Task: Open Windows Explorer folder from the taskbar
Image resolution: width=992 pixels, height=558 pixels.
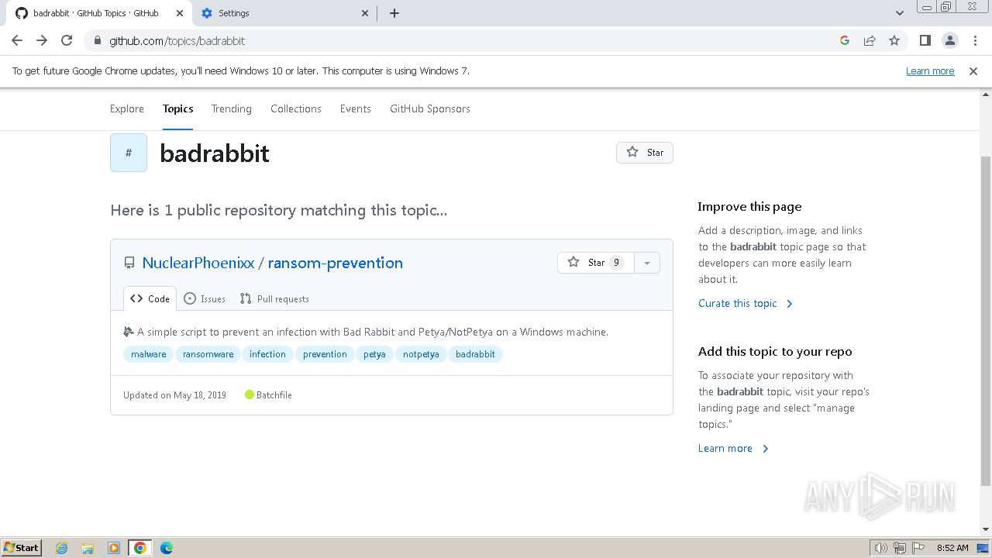Action: click(88, 548)
